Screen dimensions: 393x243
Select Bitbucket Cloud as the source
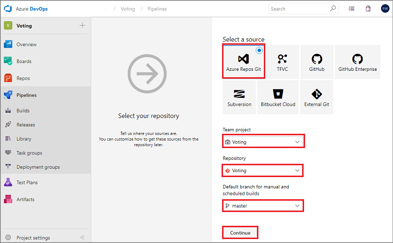[x=278, y=97]
